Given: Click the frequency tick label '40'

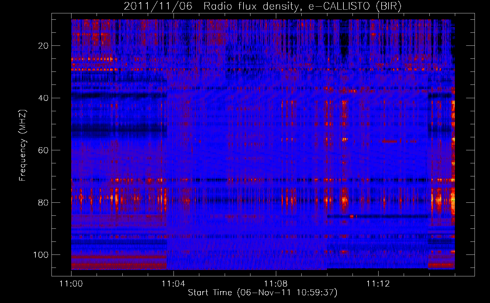Looking at the screenshot, I should click(x=43, y=98).
